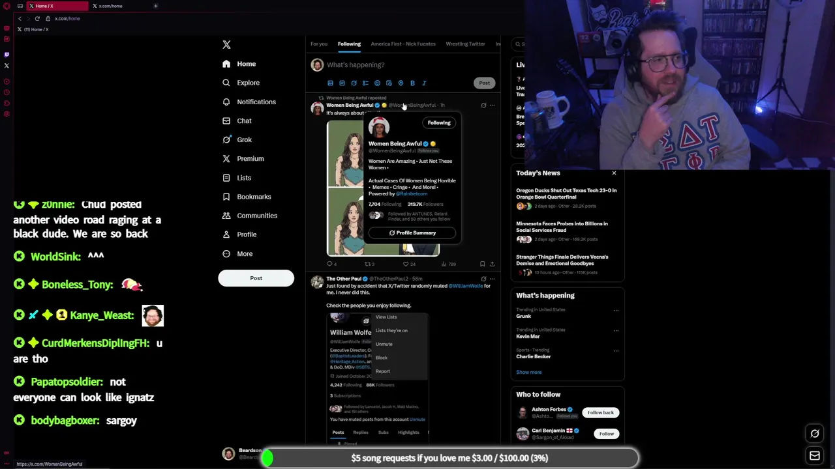Open messages envelope icon at bottom right
The width and height of the screenshot is (835, 469).
(x=815, y=456)
